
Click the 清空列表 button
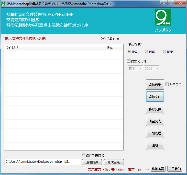pyautogui.click(x=155, y=121)
